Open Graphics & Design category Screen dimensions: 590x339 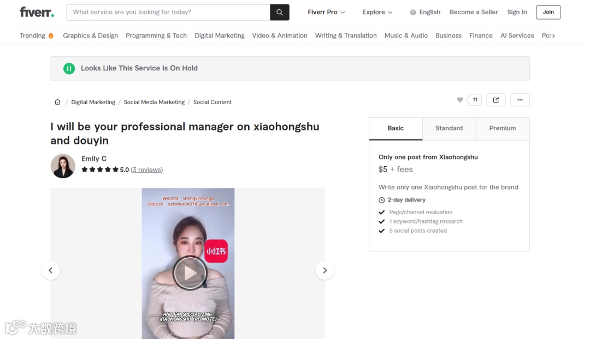pyautogui.click(x=90, y=35)
